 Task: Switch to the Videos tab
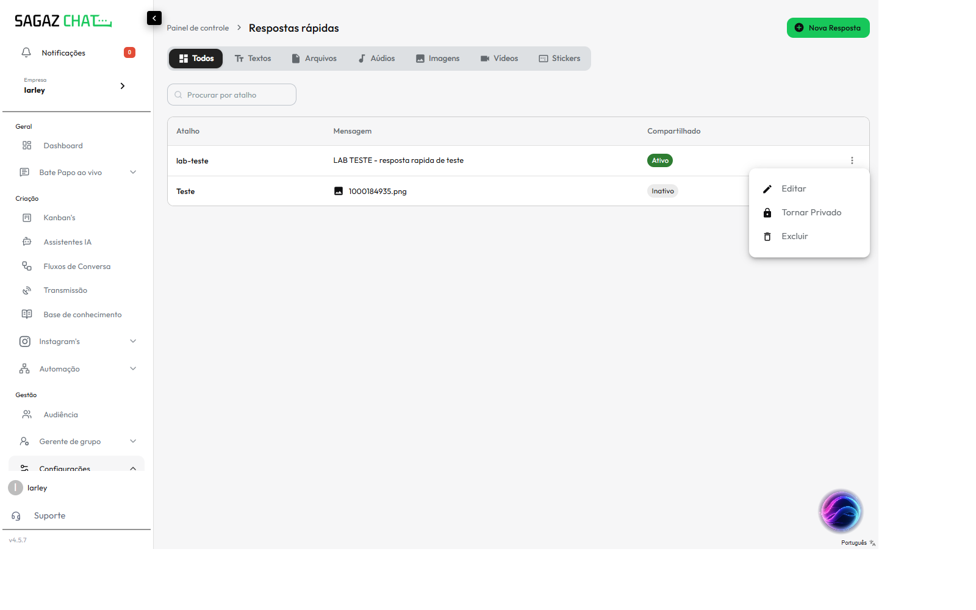499,59
